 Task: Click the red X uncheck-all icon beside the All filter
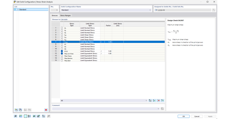pyautogui.click(x=158, y=100)
